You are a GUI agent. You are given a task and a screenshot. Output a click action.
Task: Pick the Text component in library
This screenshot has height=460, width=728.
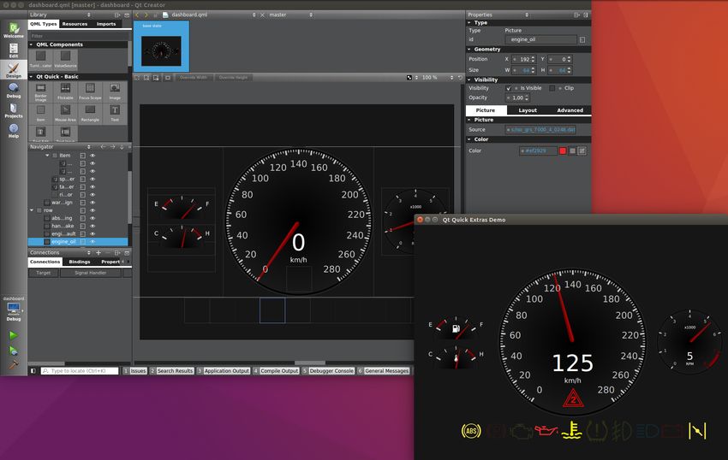115,114
